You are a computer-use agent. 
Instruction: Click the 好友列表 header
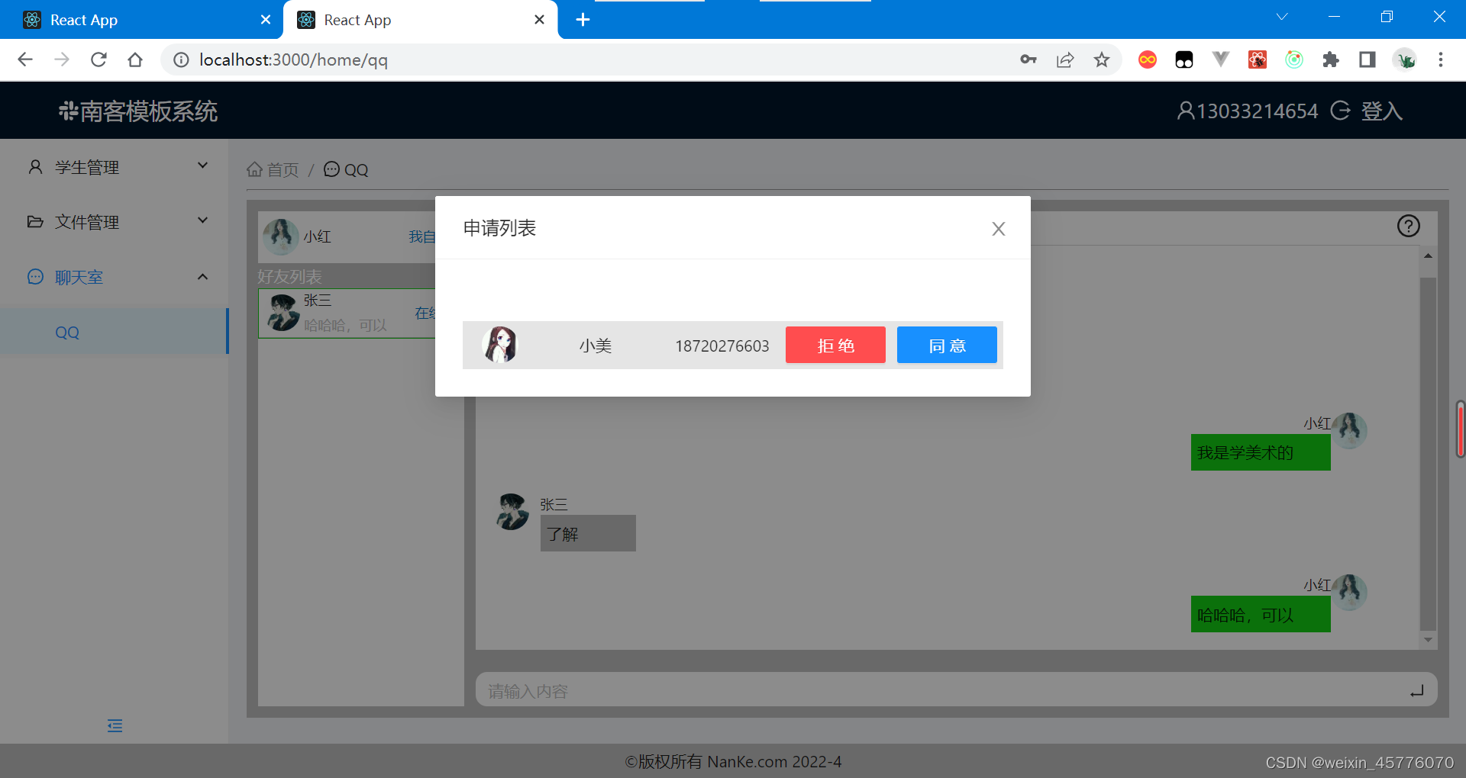(289, 276)
